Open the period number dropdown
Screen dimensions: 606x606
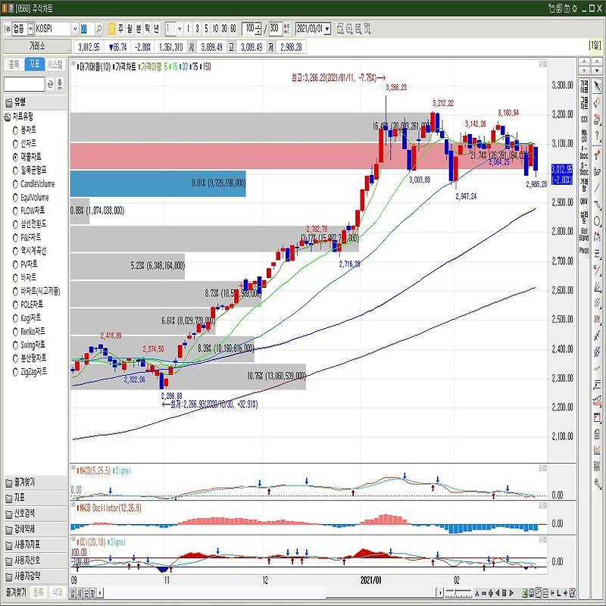180,29
